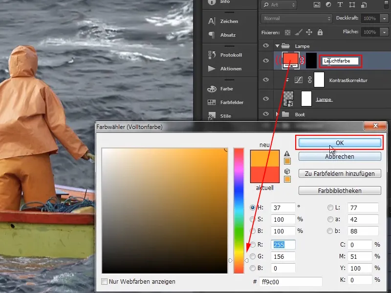The width and height of the screenshot is (391, 293).
Task: Filter layers by shape icon
Action: 352,4
